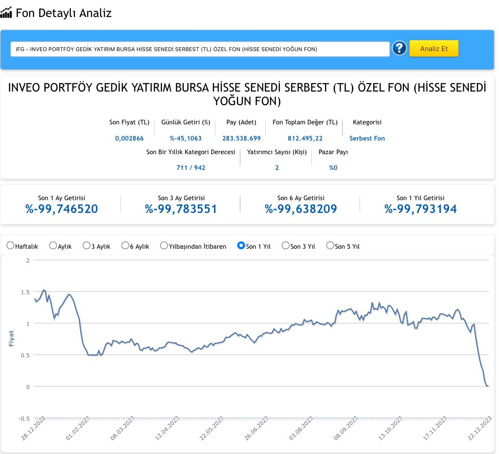Click the Serbest Fon category link
This screenshot has height=454, width=499.
[x=367, y=138]
